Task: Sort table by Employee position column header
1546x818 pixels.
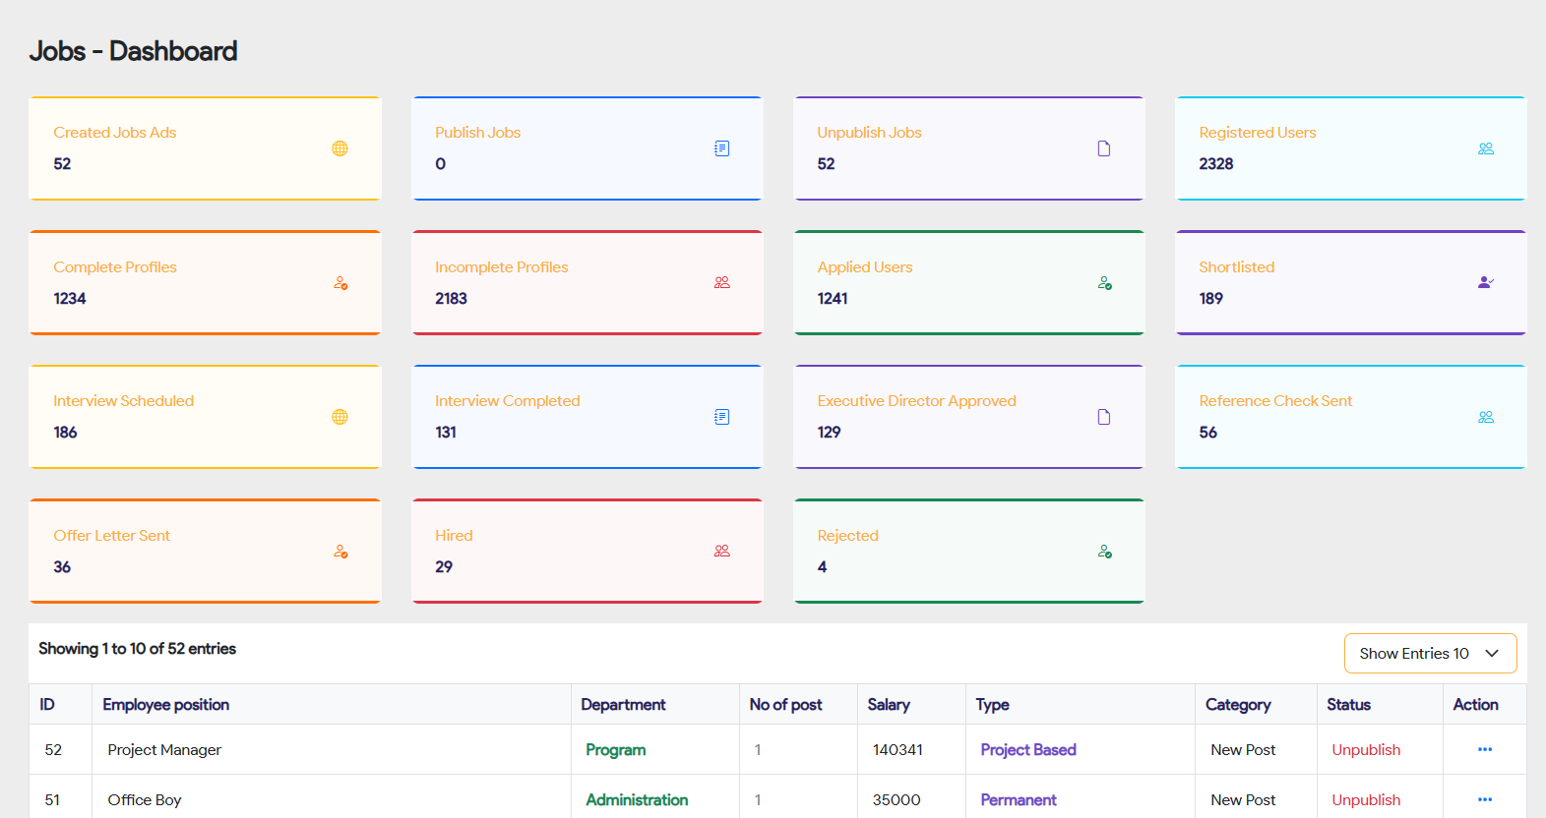Action: (x=165, y=705)
